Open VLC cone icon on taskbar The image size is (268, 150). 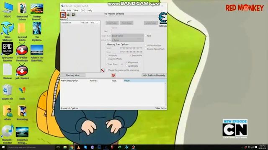point(79,147)
